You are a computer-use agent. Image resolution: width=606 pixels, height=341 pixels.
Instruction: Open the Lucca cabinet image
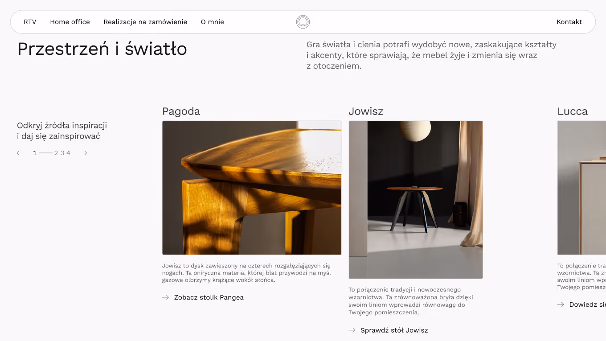pos(581,188)
